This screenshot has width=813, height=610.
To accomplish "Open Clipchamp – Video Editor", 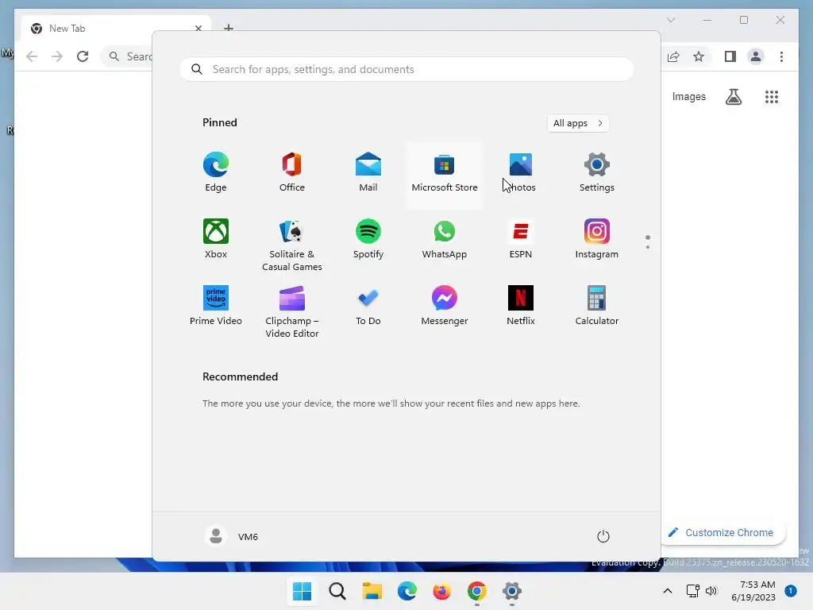I will tap(292, 312).
